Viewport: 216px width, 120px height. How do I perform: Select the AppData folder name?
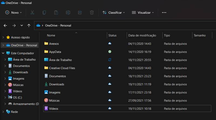coord(55,52)
